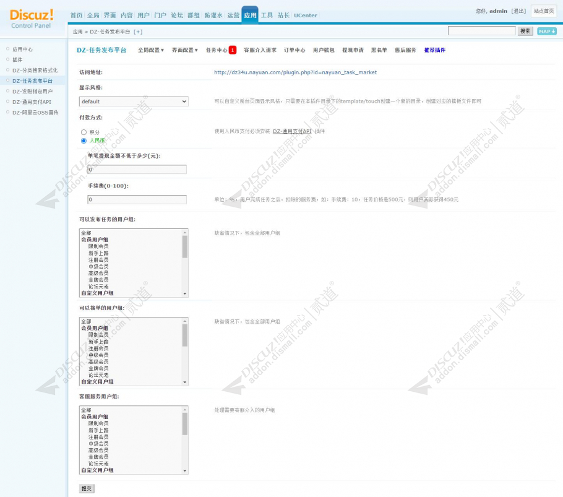The image size is (563, 497).
Task: Open the 论坛 top menu
Action: 177,15
